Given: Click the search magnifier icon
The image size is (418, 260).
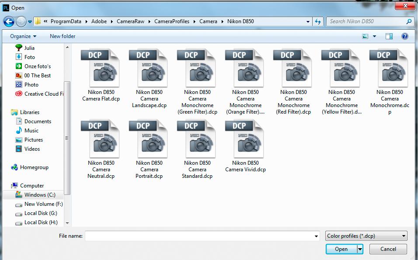Looking at the screenshot, I should pos(409,21).
